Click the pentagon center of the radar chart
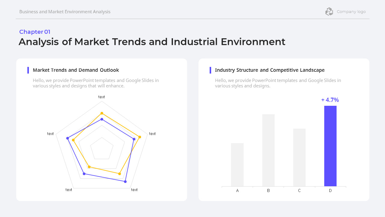The width and height of the screenshot is (385, 217). tap(102, 149)
